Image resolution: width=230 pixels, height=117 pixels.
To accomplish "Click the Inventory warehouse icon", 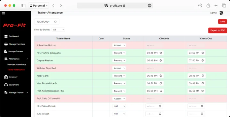I will [x=6, y=77].
